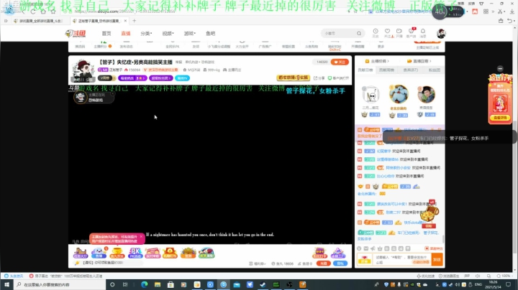
Task: Expand the 游戏 games dropdown
Action: (190, 34)
